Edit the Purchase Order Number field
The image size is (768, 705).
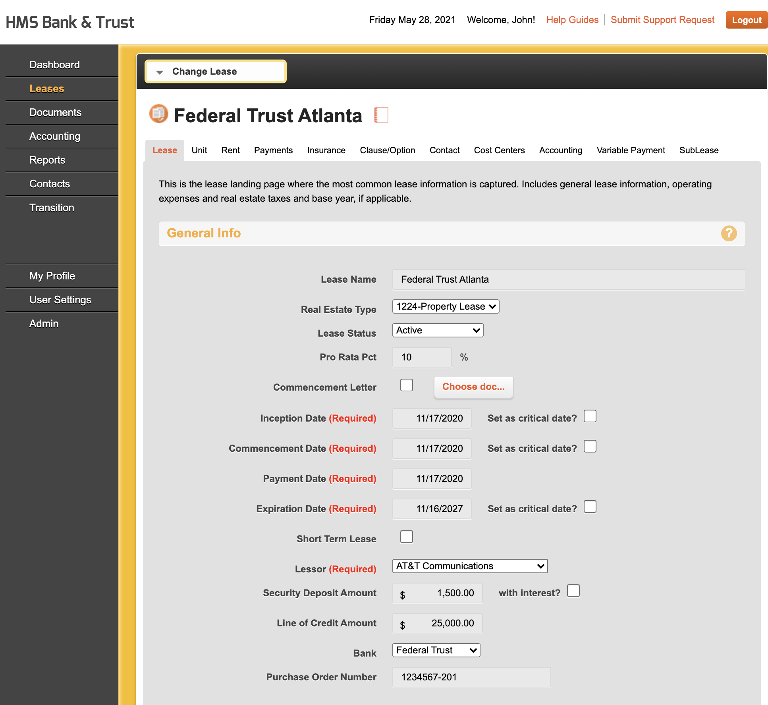[x=471, y=677]
